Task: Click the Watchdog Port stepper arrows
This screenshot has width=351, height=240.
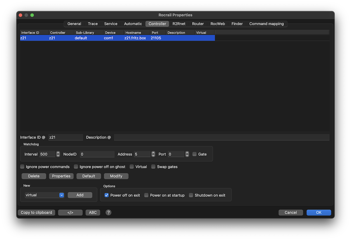Action: click(x=187, y=154)
